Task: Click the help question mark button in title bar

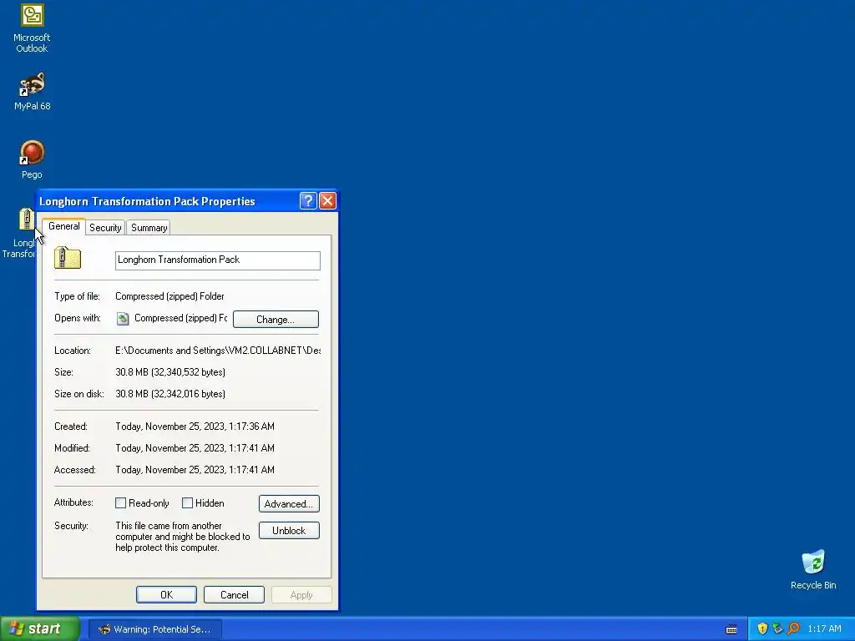Action: tap(308, 200)
